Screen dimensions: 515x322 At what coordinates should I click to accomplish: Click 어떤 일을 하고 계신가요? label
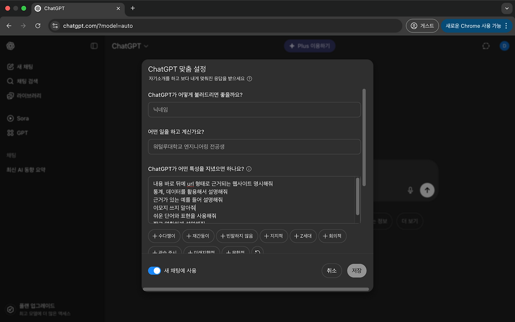click(176, 132)
